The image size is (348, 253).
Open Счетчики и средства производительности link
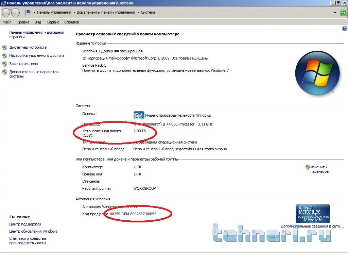[28, 240]
